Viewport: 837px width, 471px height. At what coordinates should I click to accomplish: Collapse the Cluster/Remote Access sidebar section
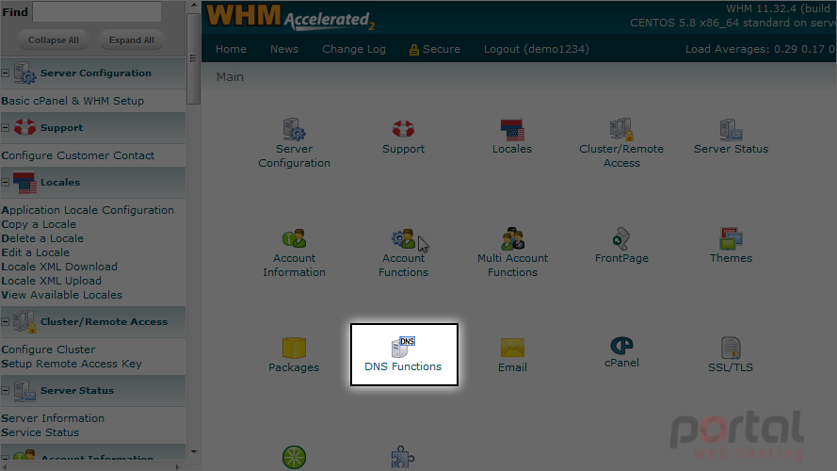(x=6, y=321)
